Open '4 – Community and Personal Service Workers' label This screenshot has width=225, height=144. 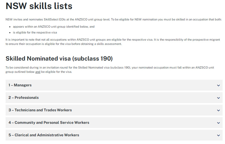(49, 123)
